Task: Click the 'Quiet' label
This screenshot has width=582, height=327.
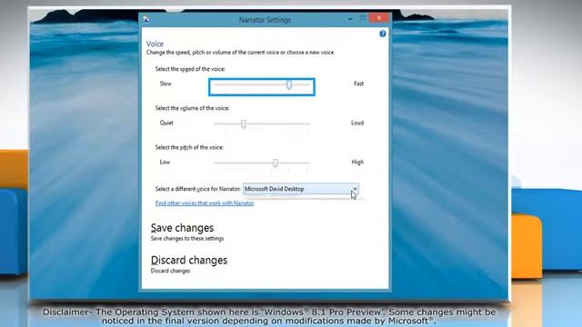Action: [x=166, y=123]
